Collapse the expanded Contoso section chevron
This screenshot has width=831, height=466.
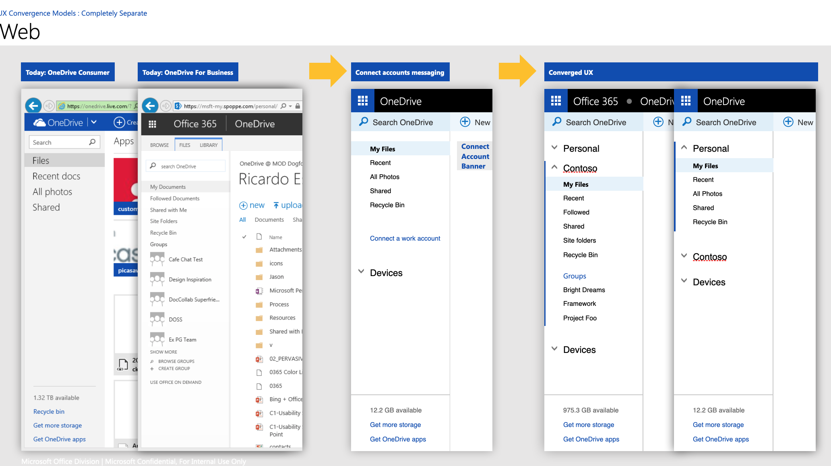click(554, 167)
